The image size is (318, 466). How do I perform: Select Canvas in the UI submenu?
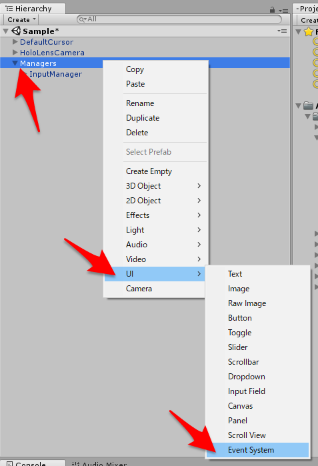(257, 406)
